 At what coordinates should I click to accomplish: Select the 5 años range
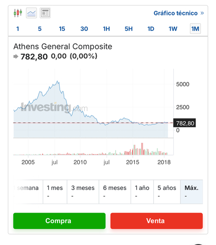[x=167, y=192]
